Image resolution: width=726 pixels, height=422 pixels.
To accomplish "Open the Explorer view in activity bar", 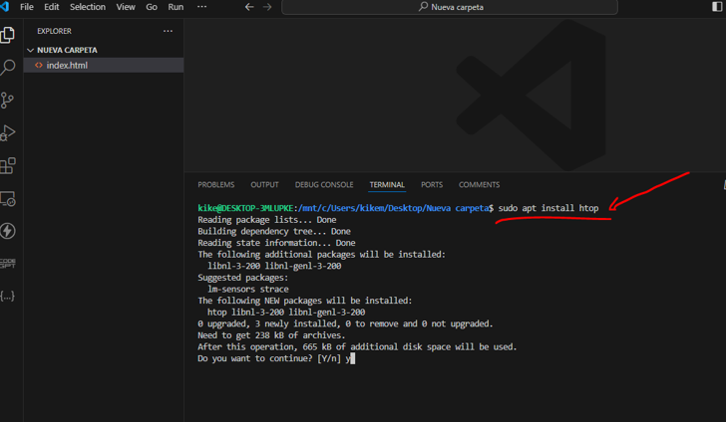I will 8,35.
